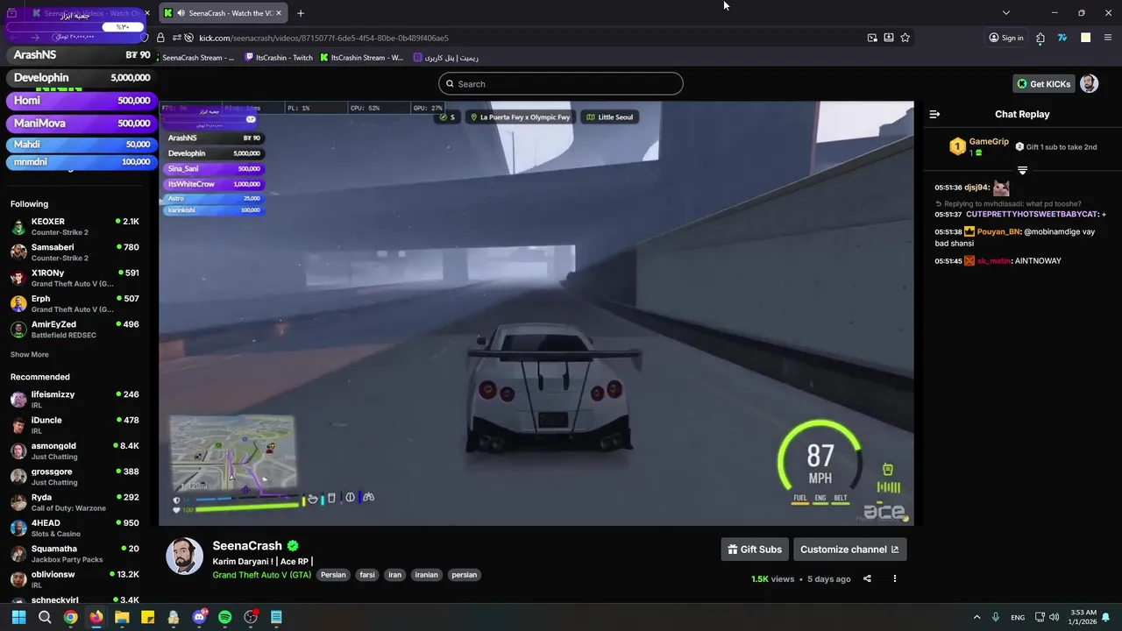The width and height of the screenshot is (1122, 631).
Task: Open the Grand Theft Auto V (GTA) category link
Action: tap(261, 575)
